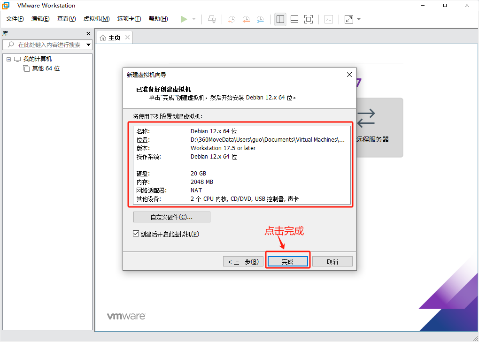Switch to the 主页 tab
The height and width of the screenshot is (342, 479).
[114, 38]
